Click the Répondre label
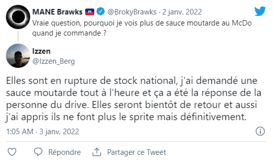 pyautogui.click(x=64, y=152)
